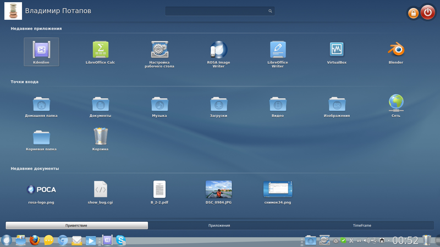Open B_2-2.pdf recent document
The width and height of the screenshot is (440, 247).
click(159, 193)
